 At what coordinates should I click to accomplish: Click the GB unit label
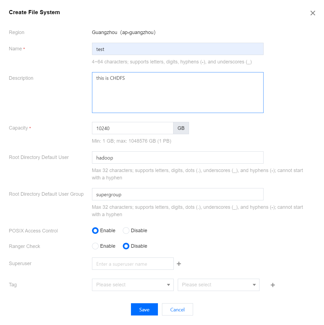click(x=181, y=128)
